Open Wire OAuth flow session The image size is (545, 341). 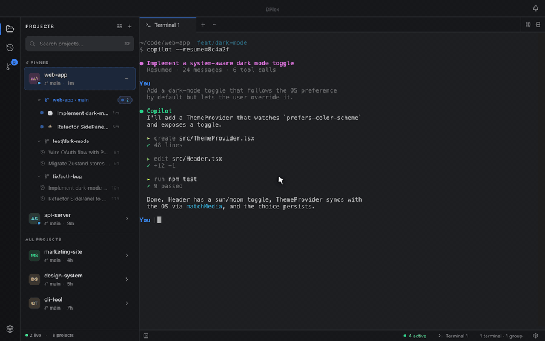click(x=79, y=152)
